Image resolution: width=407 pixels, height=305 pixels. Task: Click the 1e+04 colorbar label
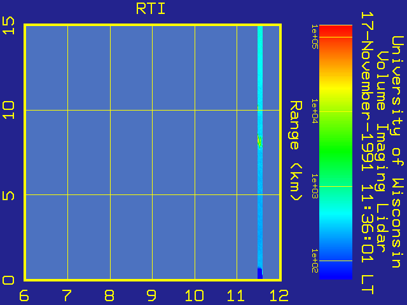[x=315, y=111]
